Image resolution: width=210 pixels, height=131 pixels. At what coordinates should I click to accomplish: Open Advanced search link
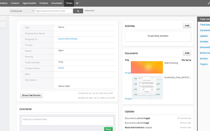click(89, 10)
